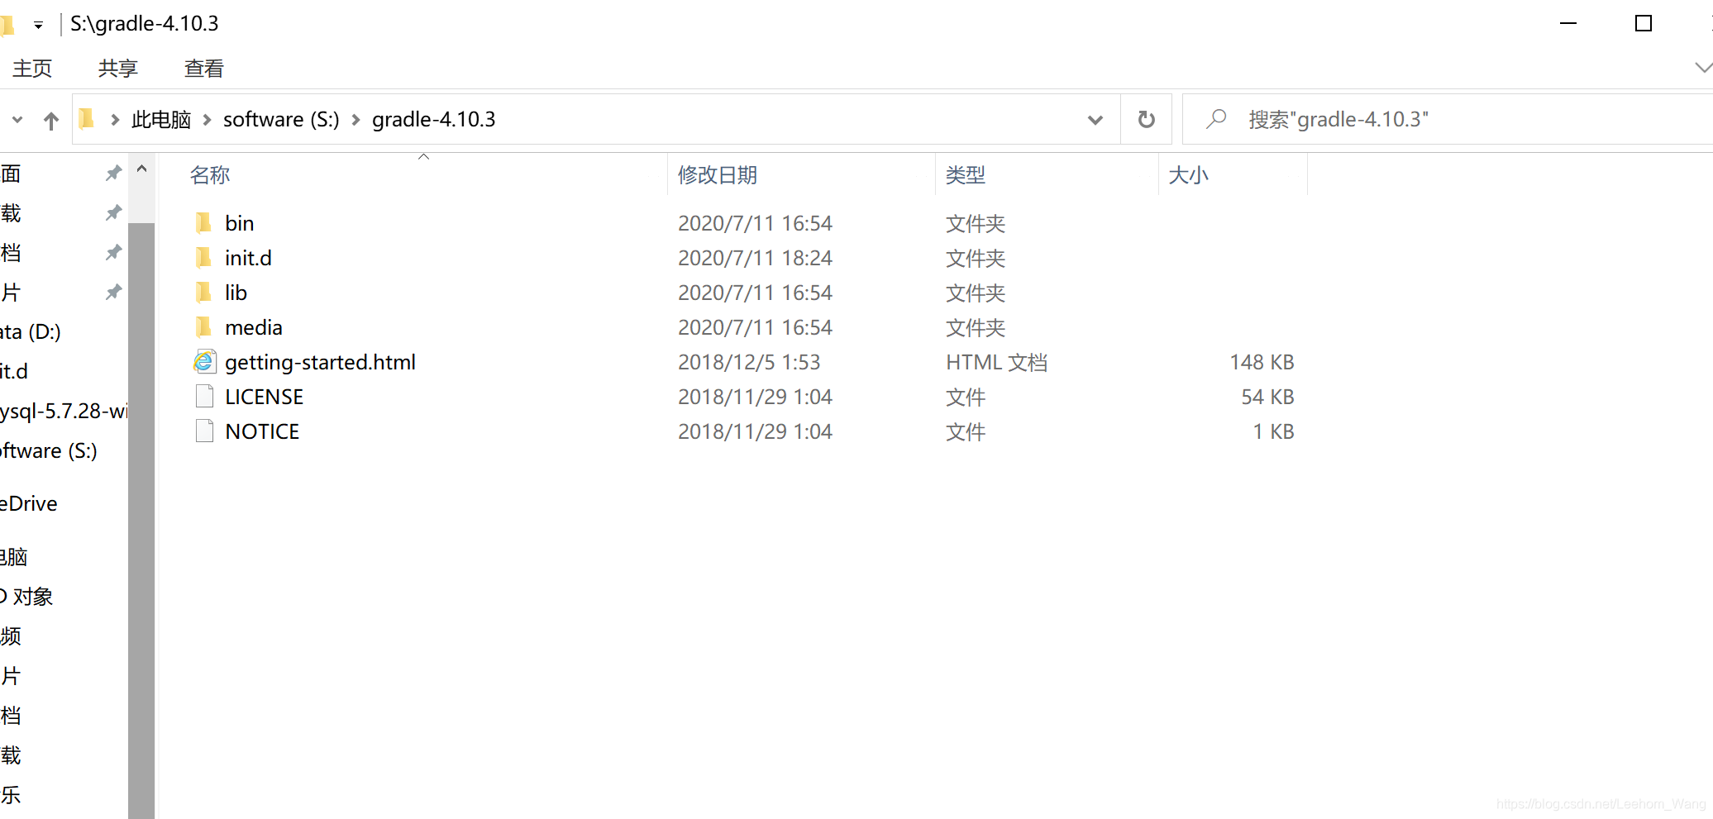Viewport: 1713px width, 819px height.
Task: Click the 148 KB size cell
Action: coord(1262,362)
